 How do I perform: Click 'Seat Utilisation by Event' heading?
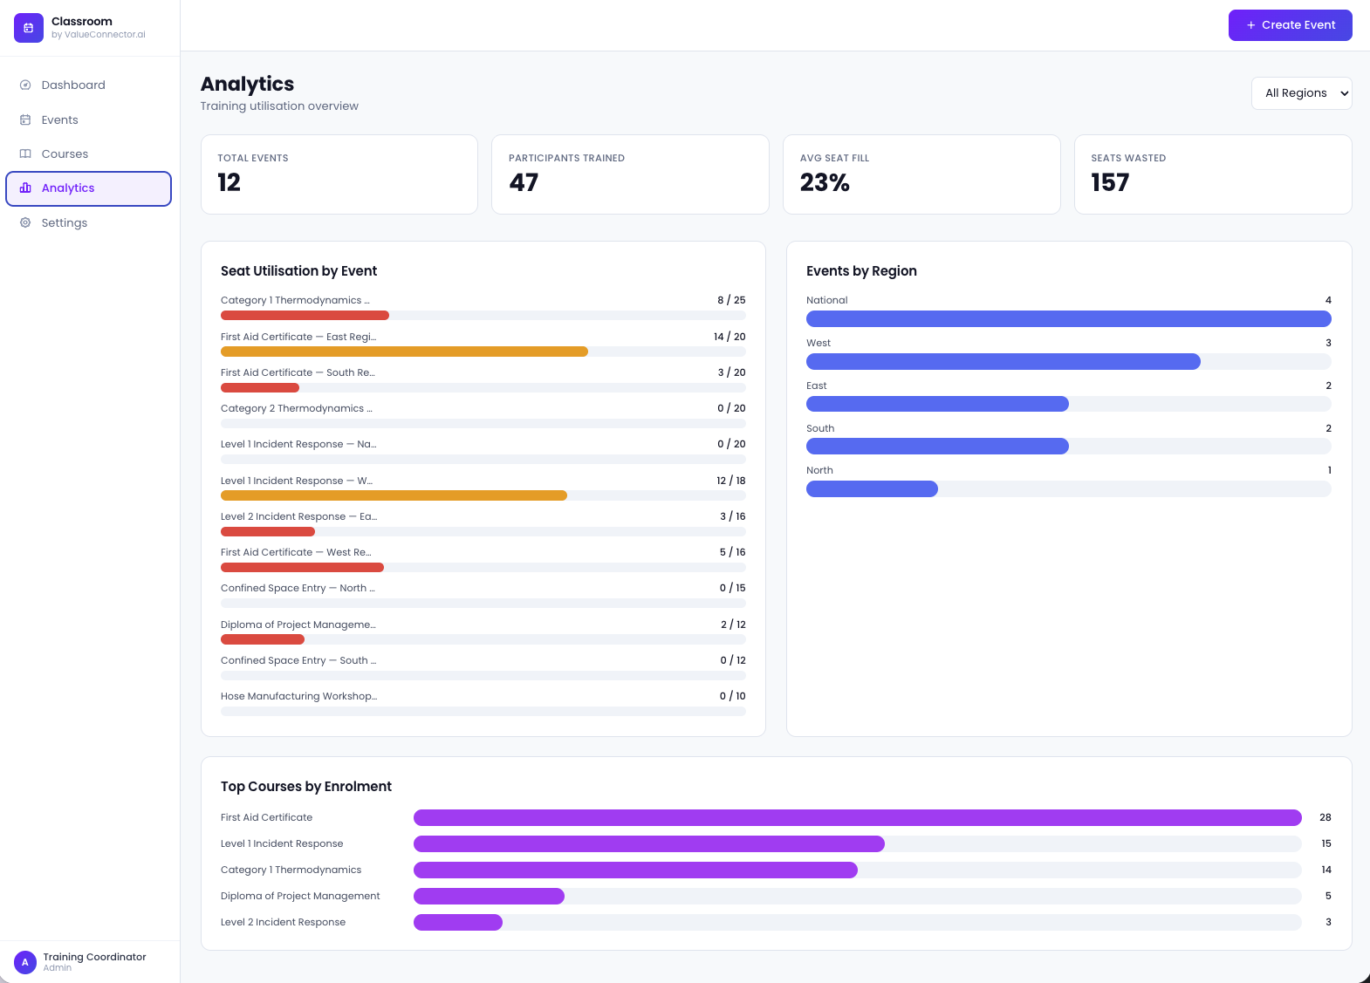(298, 271)
